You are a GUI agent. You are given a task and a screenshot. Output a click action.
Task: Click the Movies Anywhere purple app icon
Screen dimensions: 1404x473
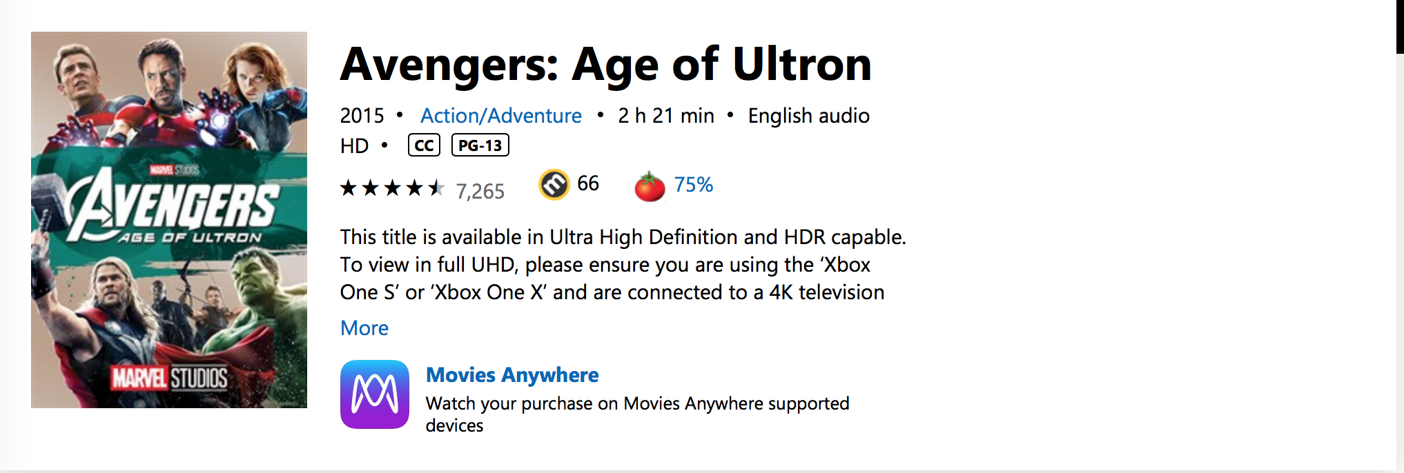click(x=375, y=394)
